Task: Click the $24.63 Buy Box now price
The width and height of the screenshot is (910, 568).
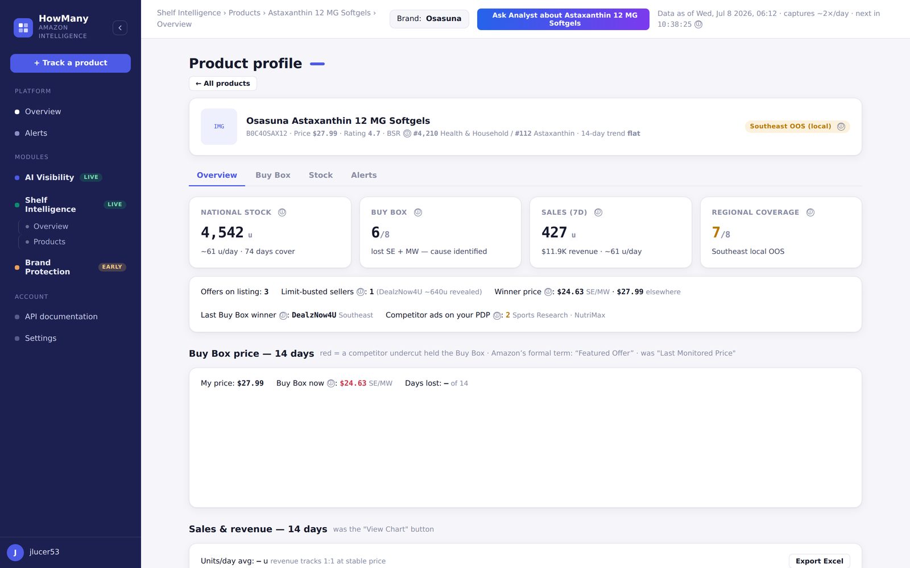Action: [x=353, y=383]
